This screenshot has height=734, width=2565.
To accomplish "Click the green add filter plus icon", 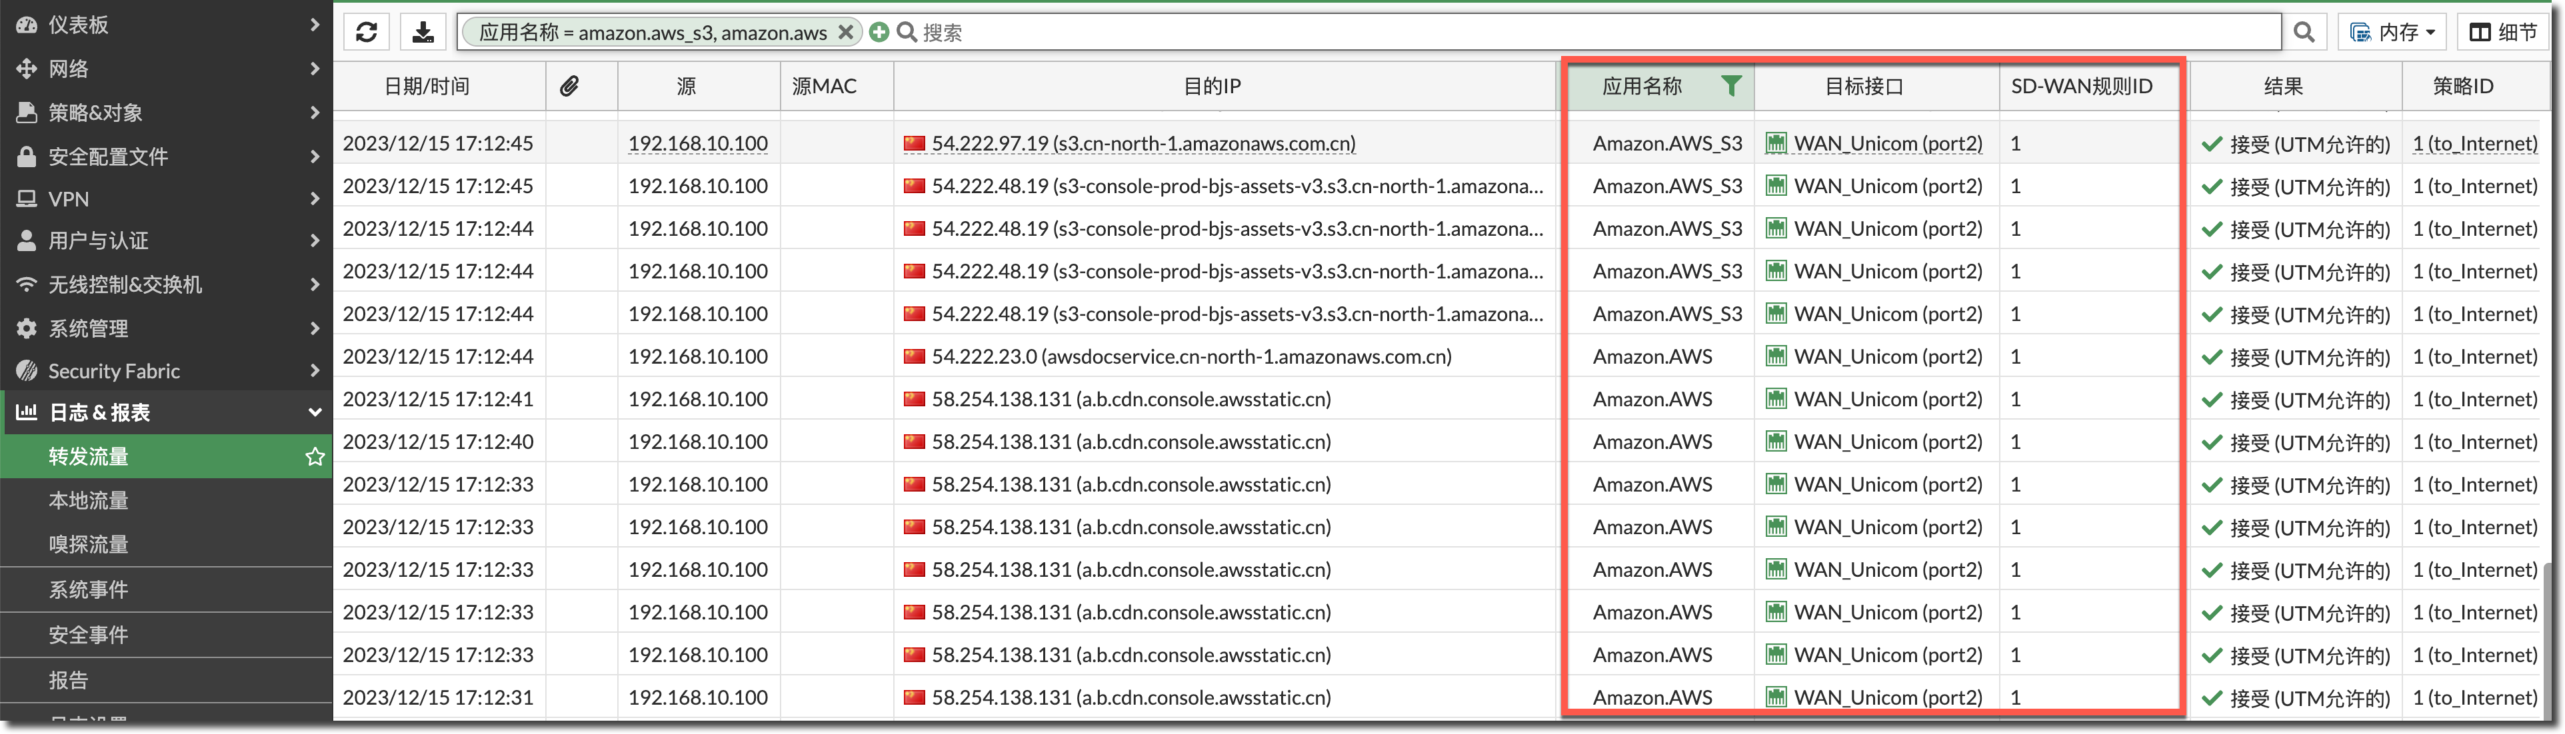I will 879,32.
